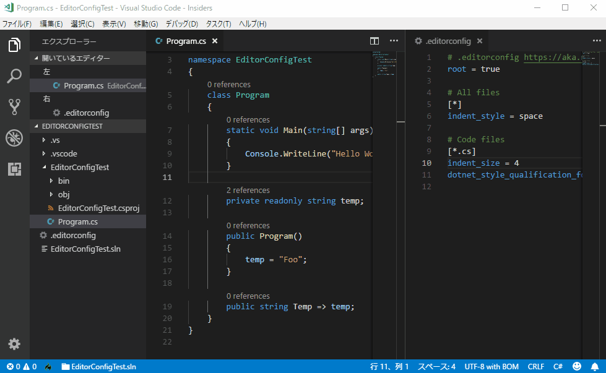The width and height of the screenshot is (606, 373).
Task: Click line number 10 in .editorconfig gutter
Action: (426, 163)
